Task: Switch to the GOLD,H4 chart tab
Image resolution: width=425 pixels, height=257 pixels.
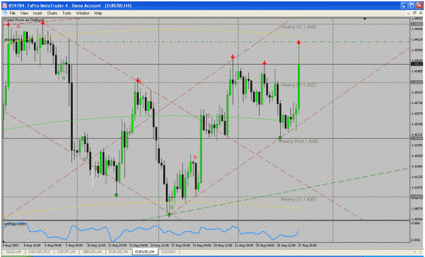Action: click(14, 252)
